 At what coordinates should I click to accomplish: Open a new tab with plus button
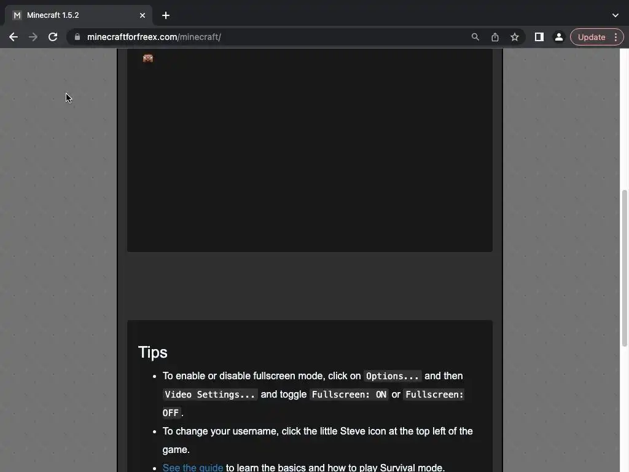coord(166,15)
